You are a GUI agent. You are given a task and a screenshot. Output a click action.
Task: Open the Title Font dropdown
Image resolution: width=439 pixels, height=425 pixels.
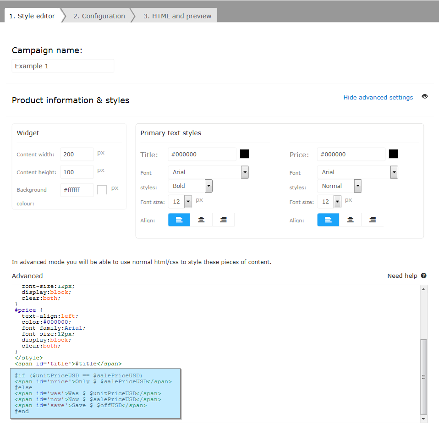click(209, 172)
